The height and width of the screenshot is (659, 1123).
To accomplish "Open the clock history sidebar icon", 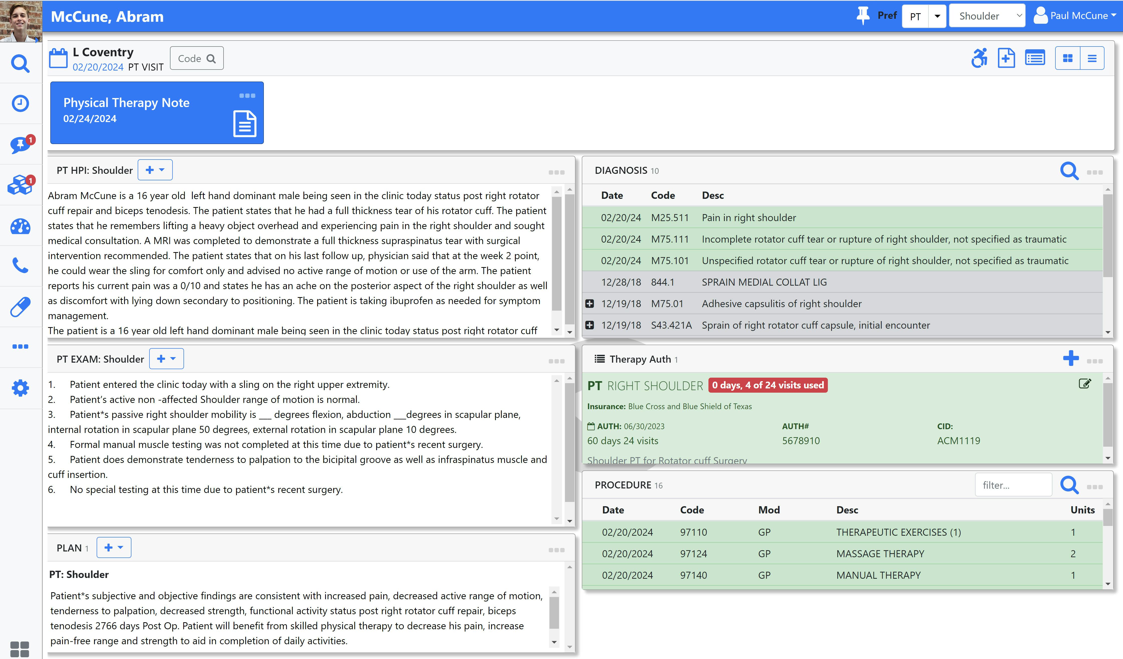I will (x=20, y=103).
